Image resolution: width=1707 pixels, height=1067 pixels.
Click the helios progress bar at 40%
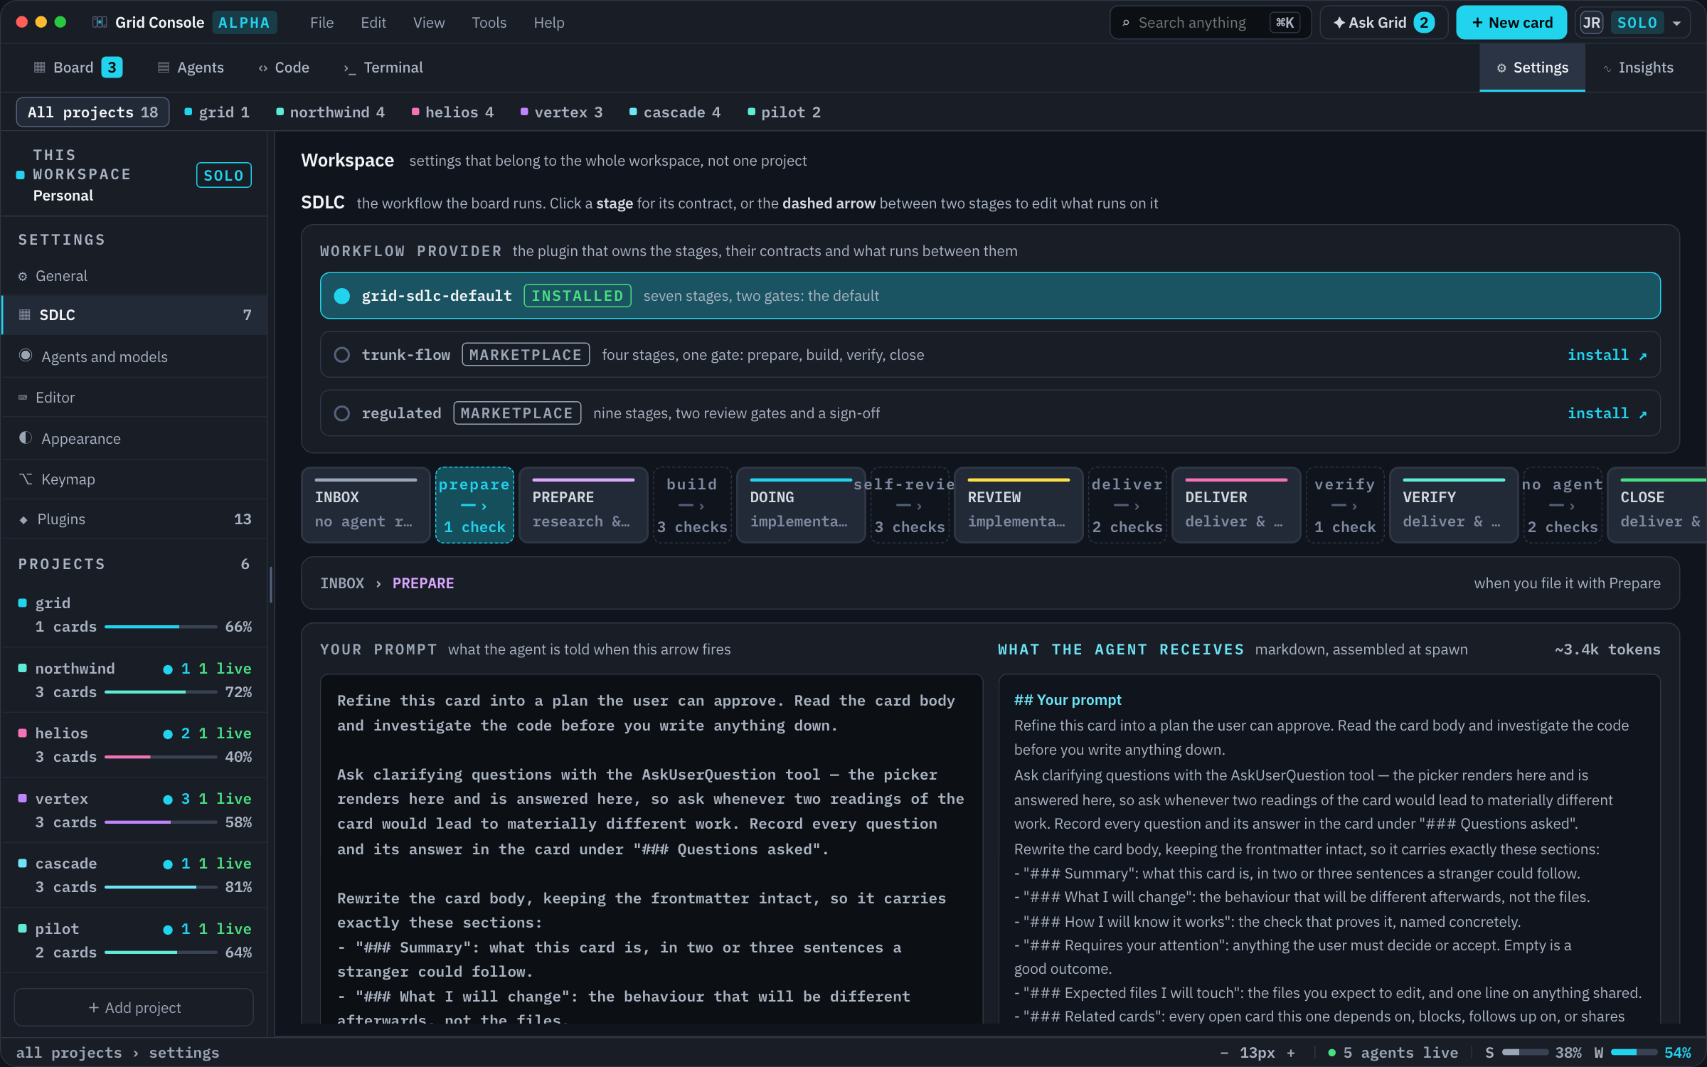point(161,757)
